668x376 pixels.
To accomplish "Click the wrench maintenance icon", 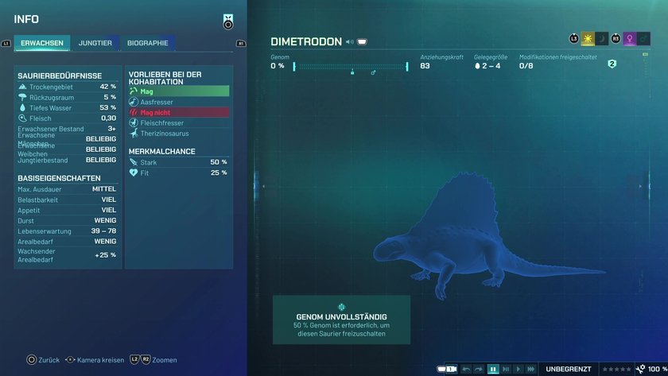I will click(640, 369).
